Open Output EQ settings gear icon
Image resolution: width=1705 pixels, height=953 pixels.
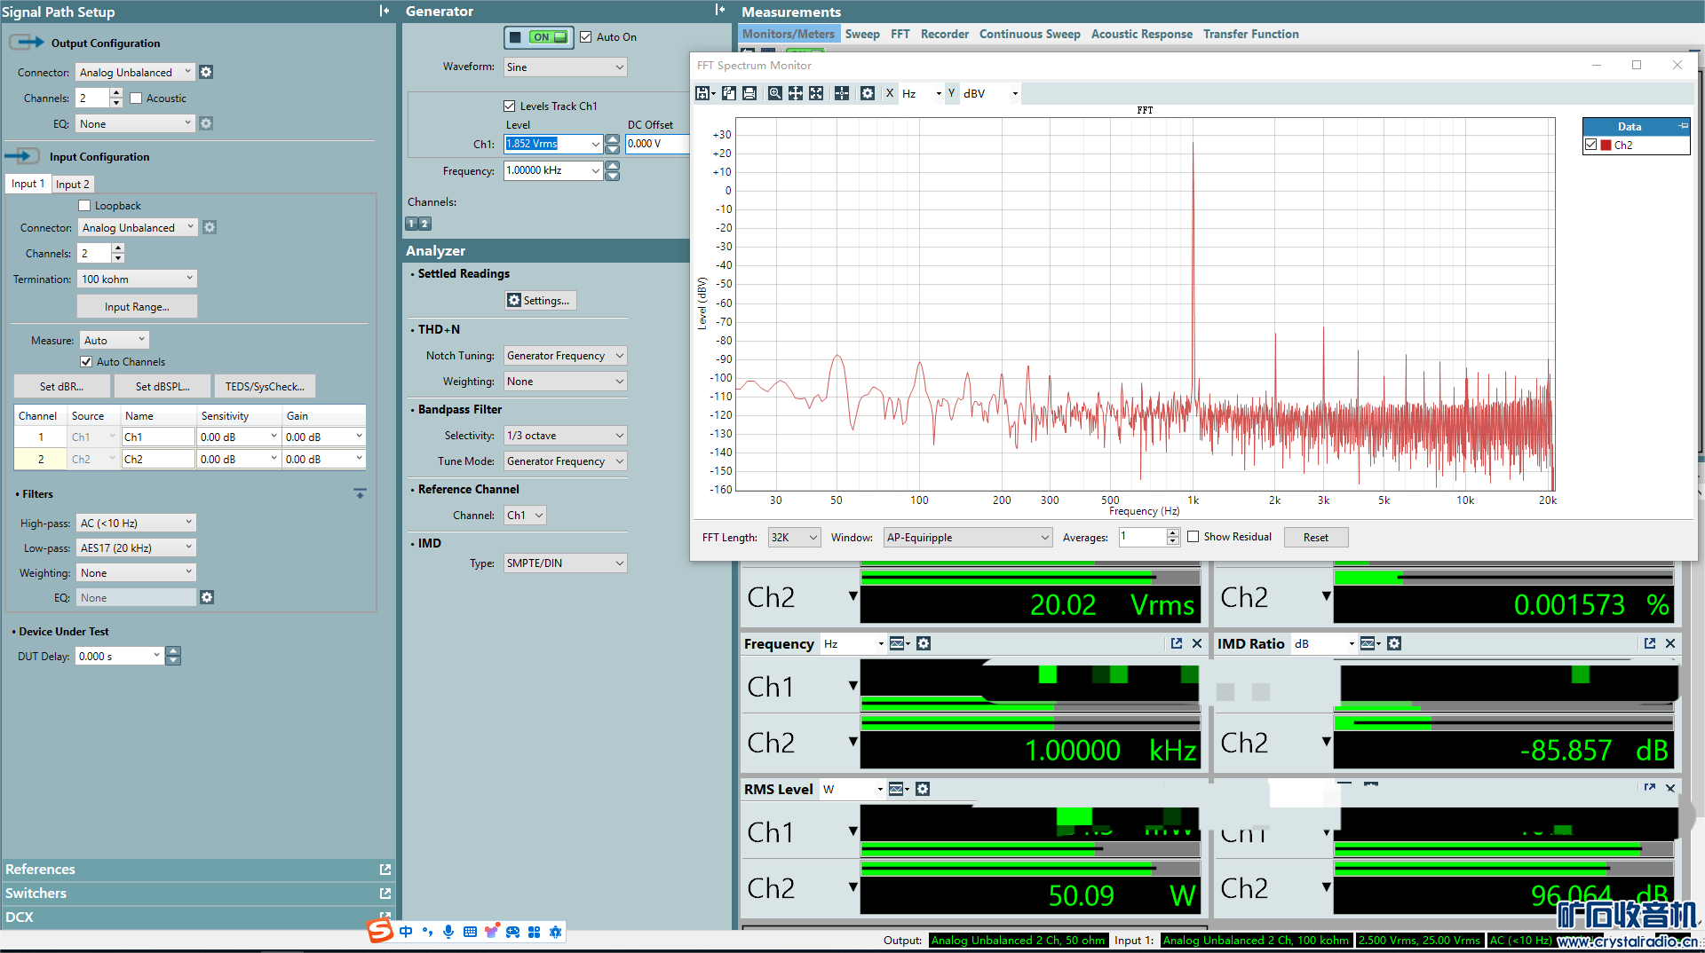click(206, 123)
